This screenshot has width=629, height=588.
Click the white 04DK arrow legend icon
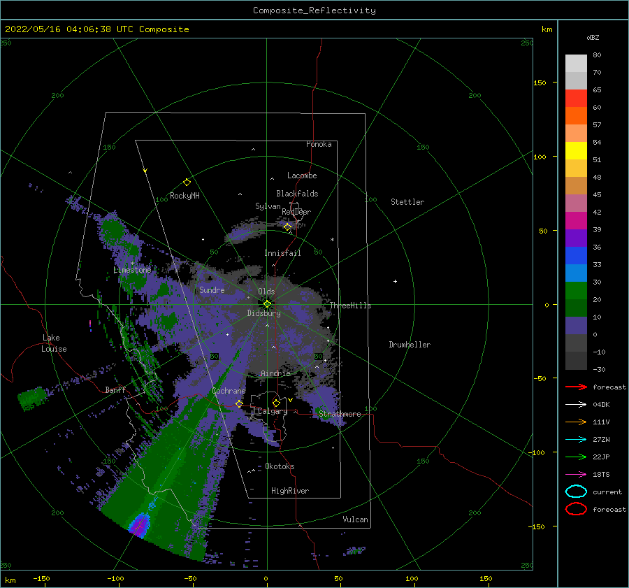pyautogui.click(x=576, y=405)
